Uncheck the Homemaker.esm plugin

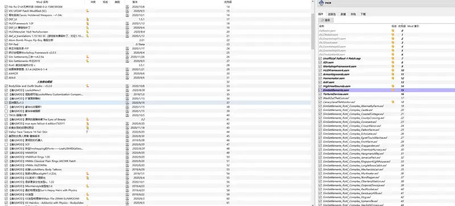coord(320,79)
